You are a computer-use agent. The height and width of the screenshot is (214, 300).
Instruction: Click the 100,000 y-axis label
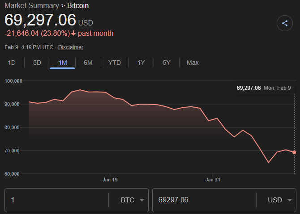click(13, 81)
